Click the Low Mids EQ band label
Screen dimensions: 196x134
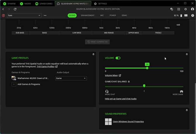point(77,33)
